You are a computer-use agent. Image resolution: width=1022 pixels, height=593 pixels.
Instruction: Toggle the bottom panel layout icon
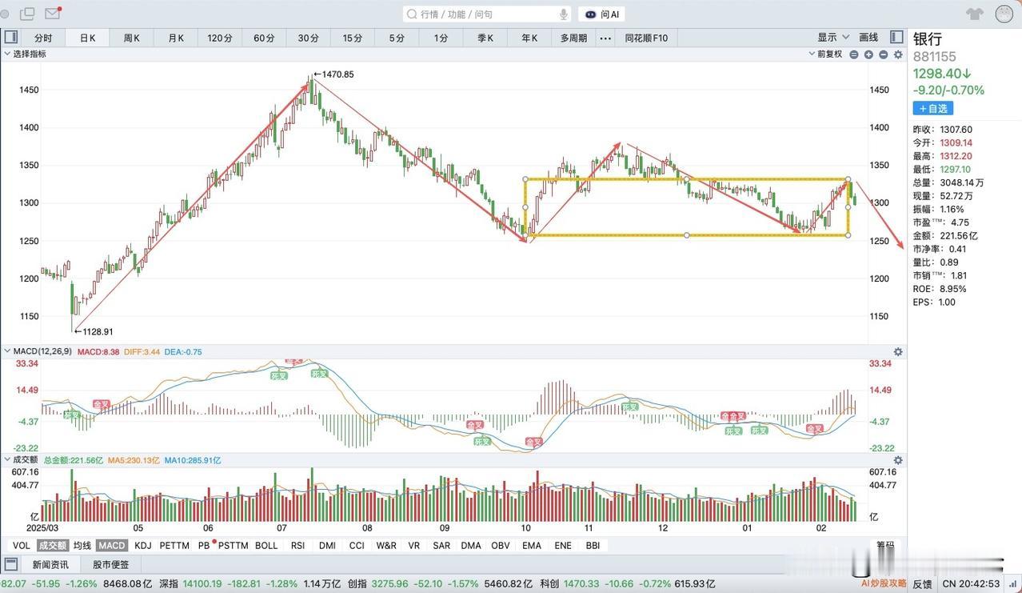coord(11,564)
